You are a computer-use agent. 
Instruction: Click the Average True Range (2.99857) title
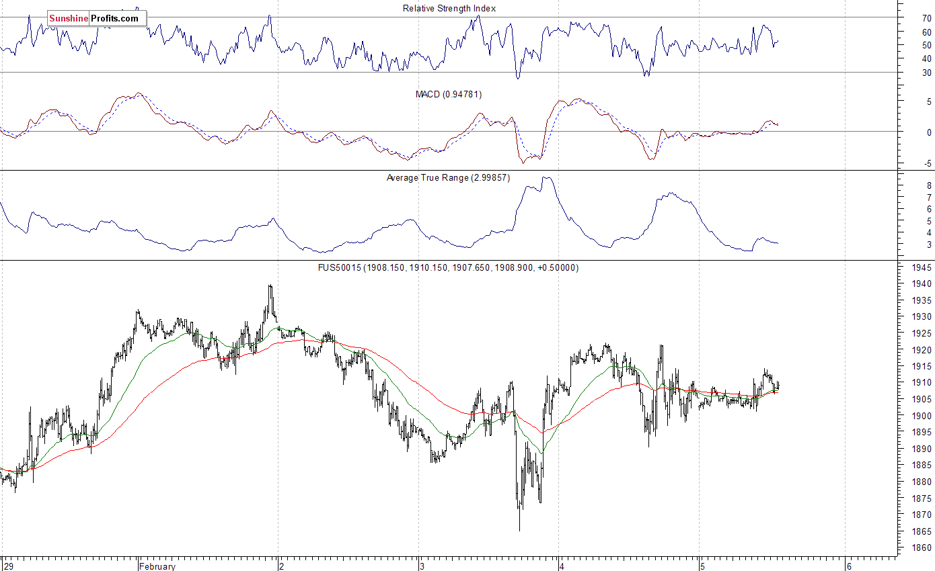coord(448,178)
